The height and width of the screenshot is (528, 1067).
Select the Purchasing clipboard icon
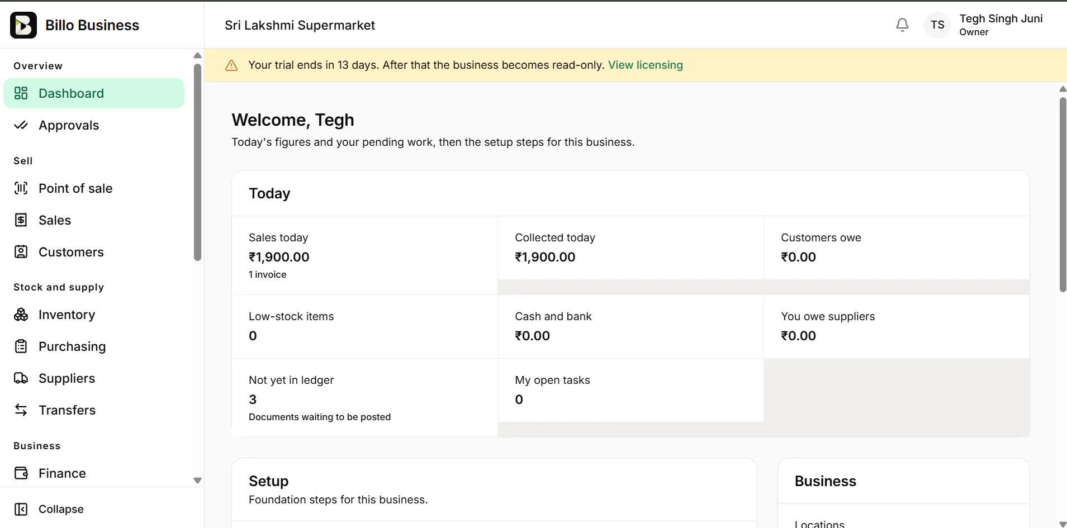tap(21, 346)
